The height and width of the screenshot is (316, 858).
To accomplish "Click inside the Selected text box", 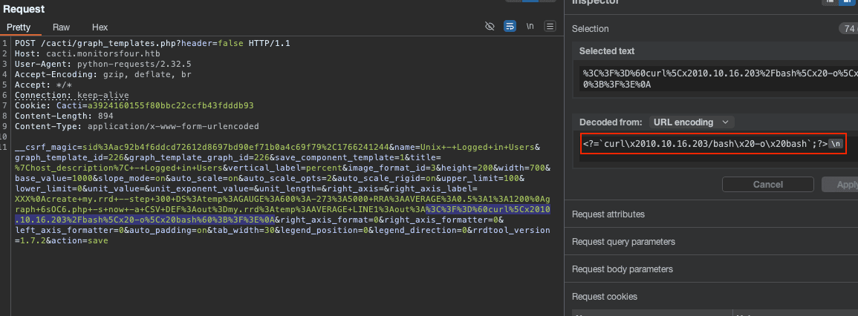I will (718, 78).
